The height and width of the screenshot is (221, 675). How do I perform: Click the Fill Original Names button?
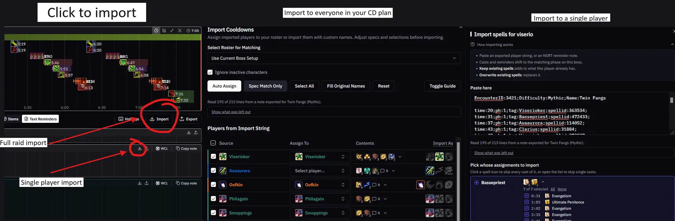(346, 86)
